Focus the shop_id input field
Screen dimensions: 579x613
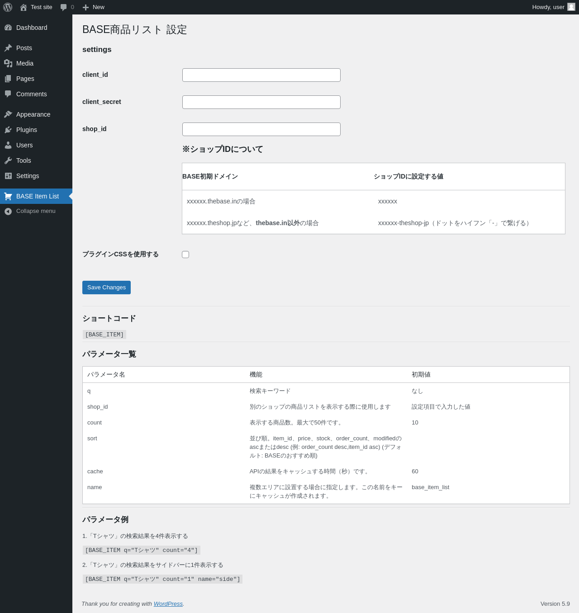[261, 129]
